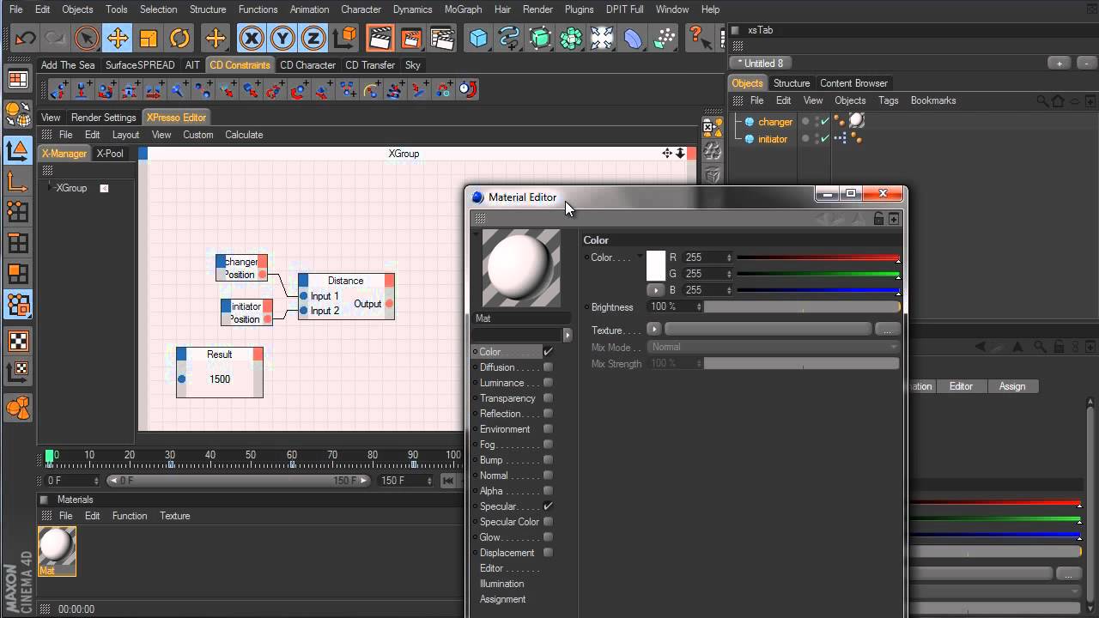Click the move icon in XGroup header
The width and height of the screenshot is (1099, 618).
tap(667, 153)
